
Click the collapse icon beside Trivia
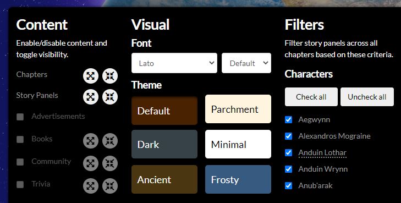pos(110,186)
